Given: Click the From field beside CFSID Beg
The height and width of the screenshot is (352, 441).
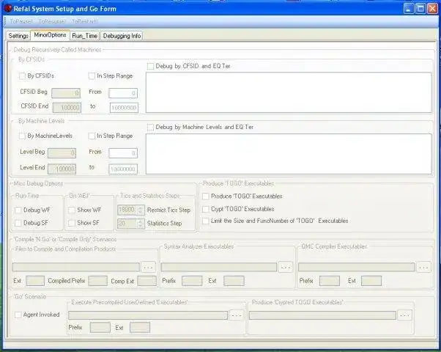Looking at the screenshot, I should (x=123, y=93).
